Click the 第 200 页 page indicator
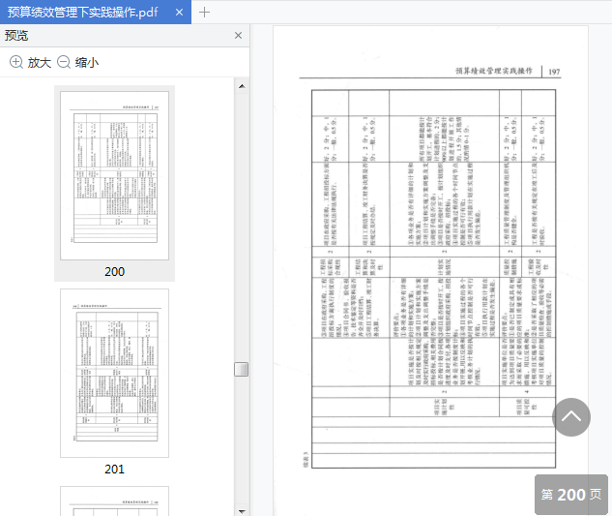 point(571,495)
